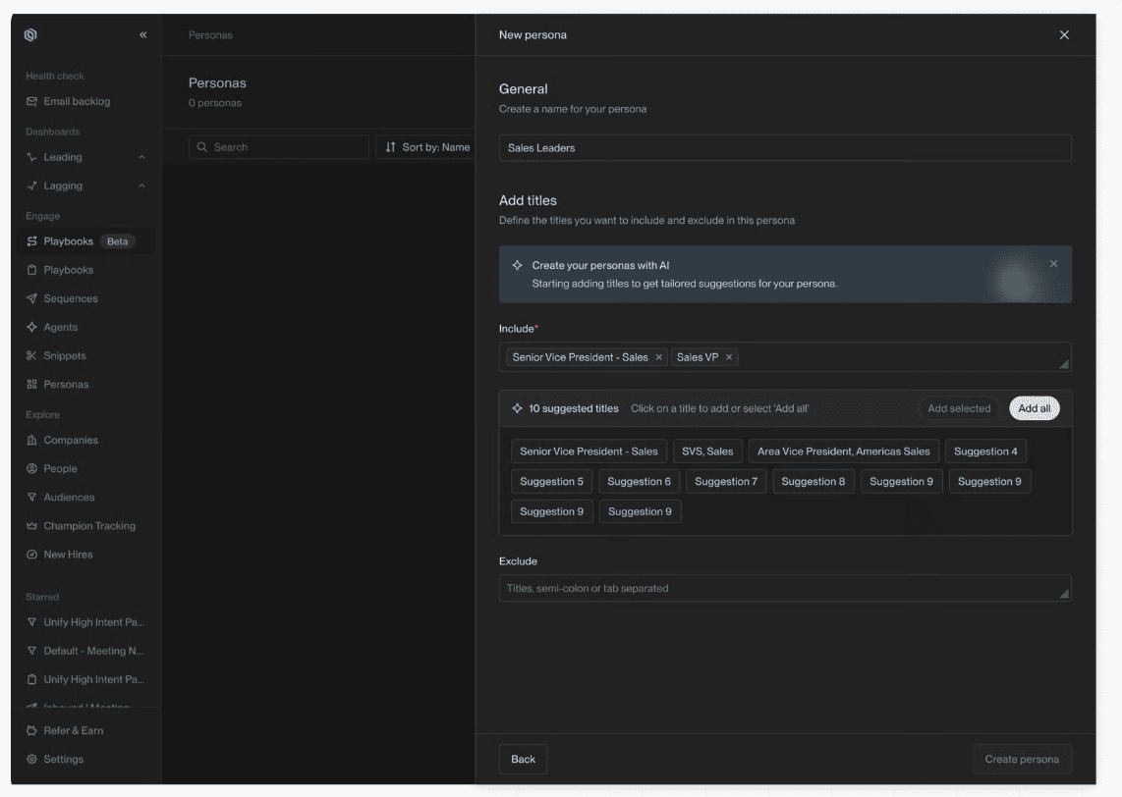Click the Agents sparkle icon

click(x=31, y=328)
